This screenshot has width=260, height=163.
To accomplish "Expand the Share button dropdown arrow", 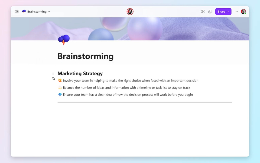I will click(x=228, y=12).
